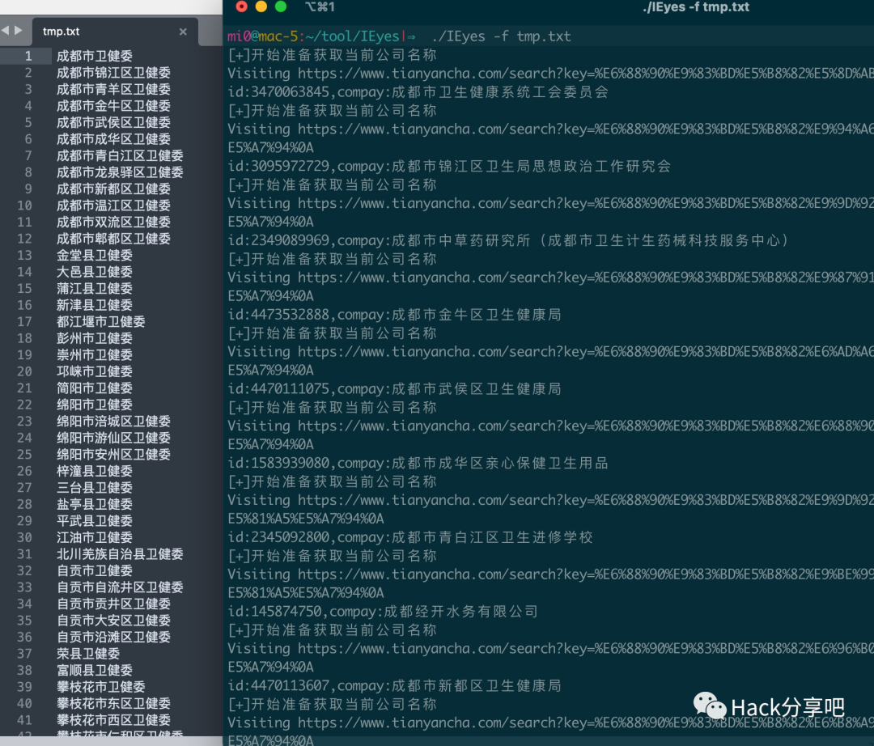
Task: Click line 22 绵阳市卫健委
Action: [x=94, y=405]
